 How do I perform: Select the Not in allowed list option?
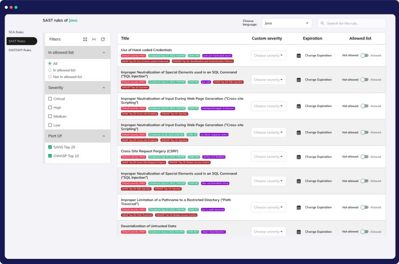50,77
